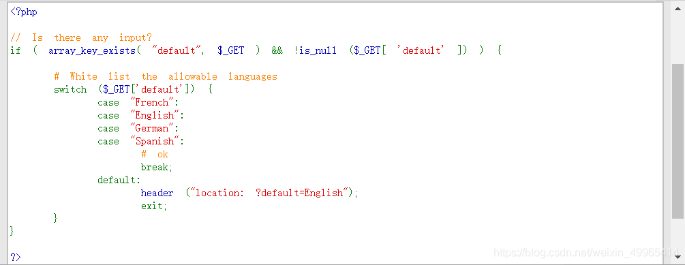Click the switch keyword
The image size is (685, 265).
pyautogui.click(x=70, y=90)
